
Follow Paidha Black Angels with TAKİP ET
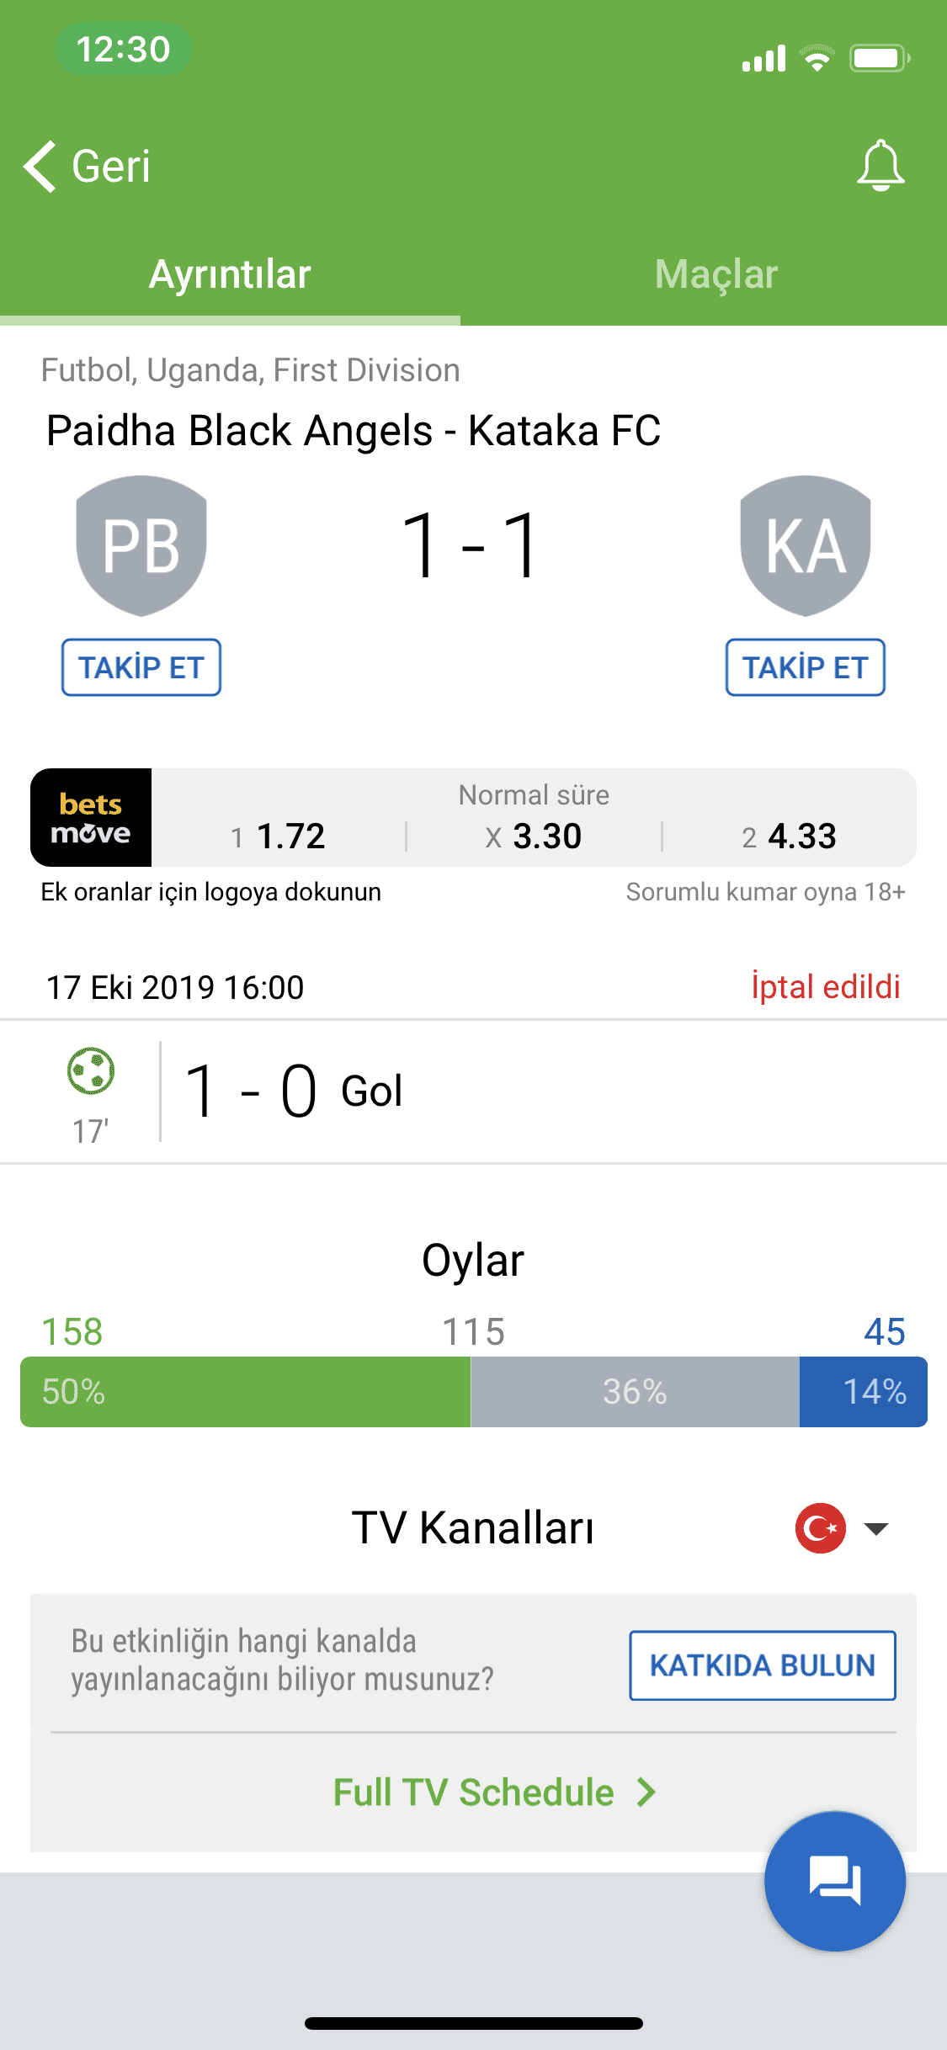141,667
